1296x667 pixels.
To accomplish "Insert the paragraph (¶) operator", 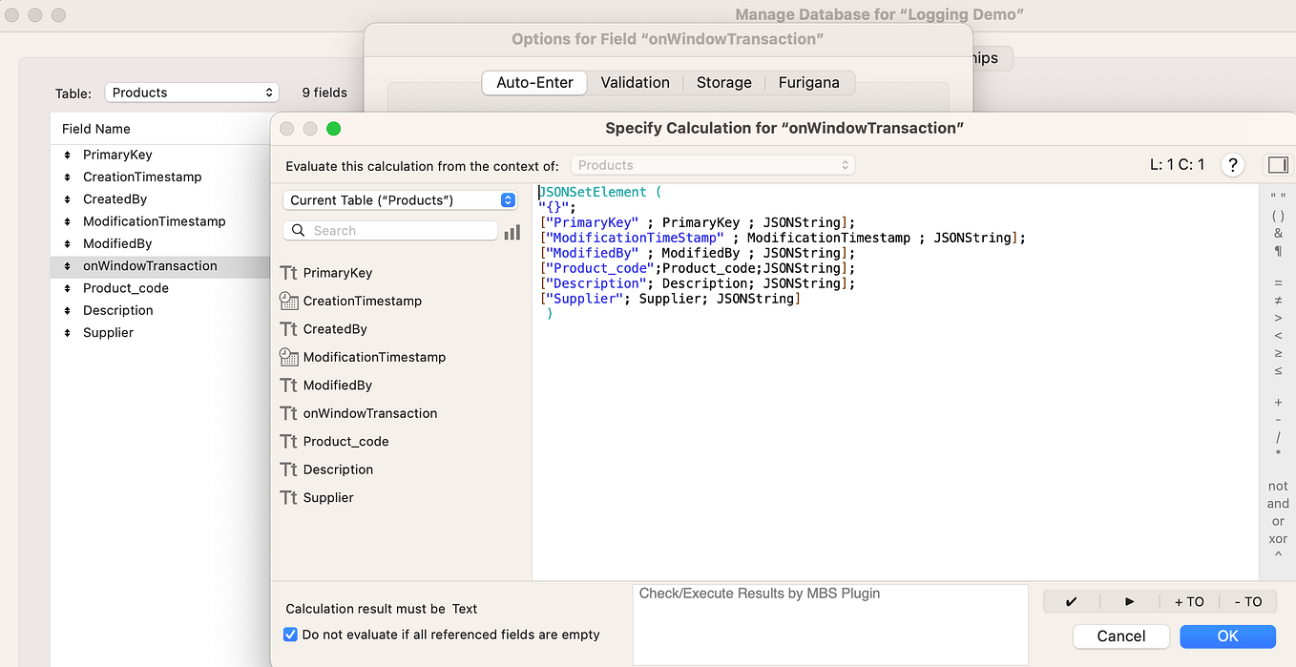I will 1277,249.
